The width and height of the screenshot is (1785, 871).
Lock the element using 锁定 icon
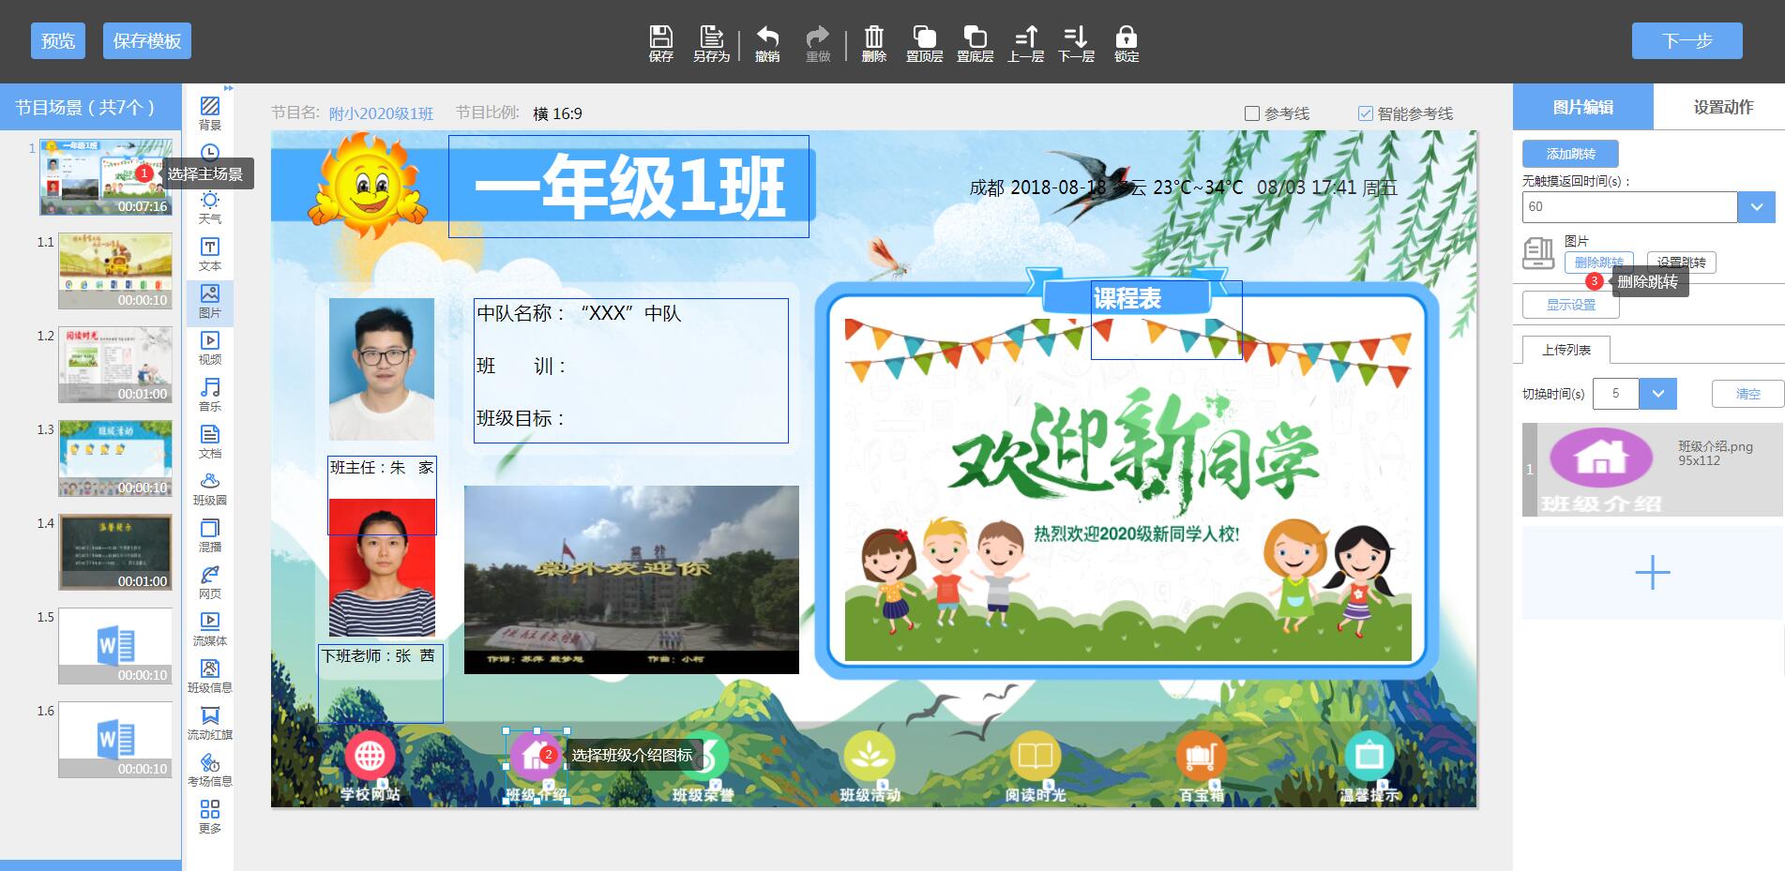(1126, 42)
